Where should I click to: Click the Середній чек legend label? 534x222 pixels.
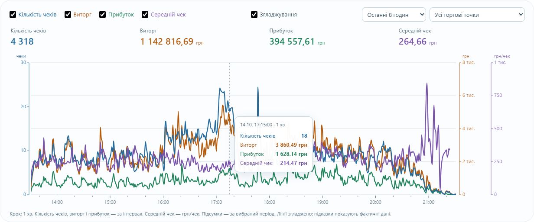coord(168,15)
